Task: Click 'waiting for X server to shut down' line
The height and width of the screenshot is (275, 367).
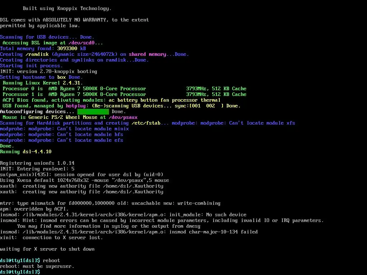Action: coord(47,249)
